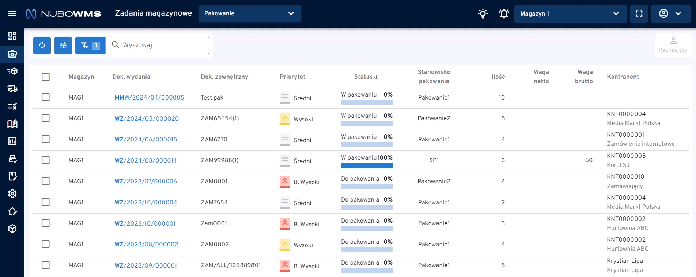Open the dashboard icon in sidebar

pyautogui.click(x=12, y=36)
